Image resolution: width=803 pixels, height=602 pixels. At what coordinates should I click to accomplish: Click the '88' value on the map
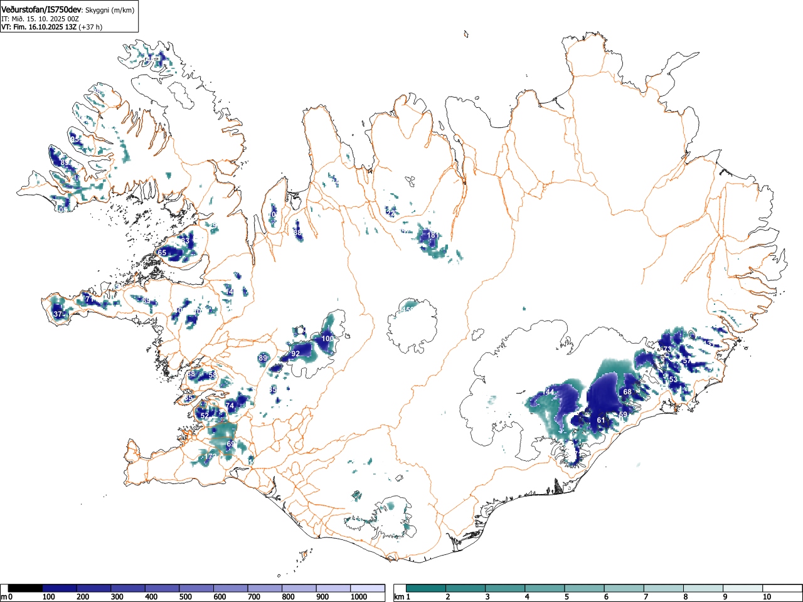pos(297,233)
